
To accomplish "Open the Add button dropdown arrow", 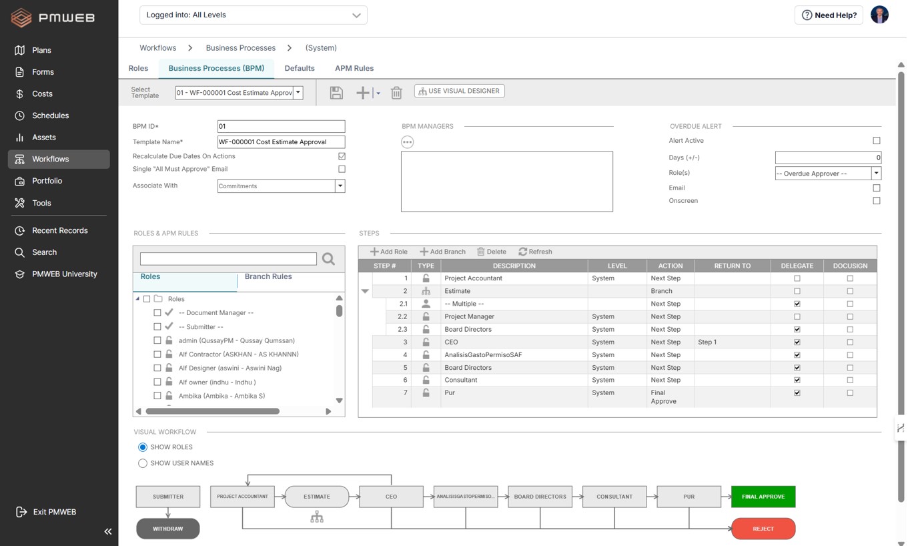I will [x=378, y=93].
